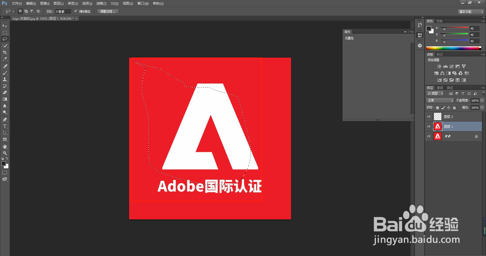
Task: Click the color spectrum ramp bar
Action: click(x=454, y=48)
